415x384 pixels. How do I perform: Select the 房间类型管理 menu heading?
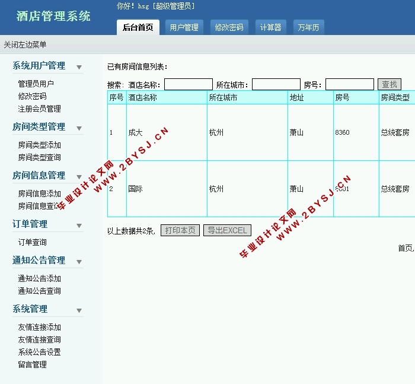[39, 126]
